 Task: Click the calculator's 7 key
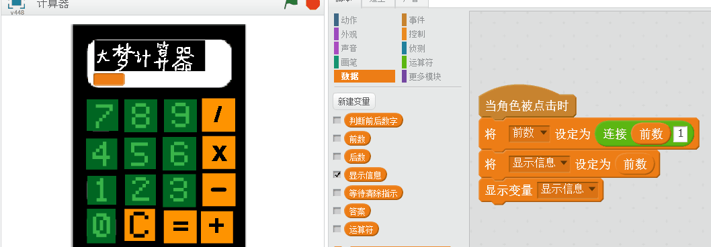point(102,115)
